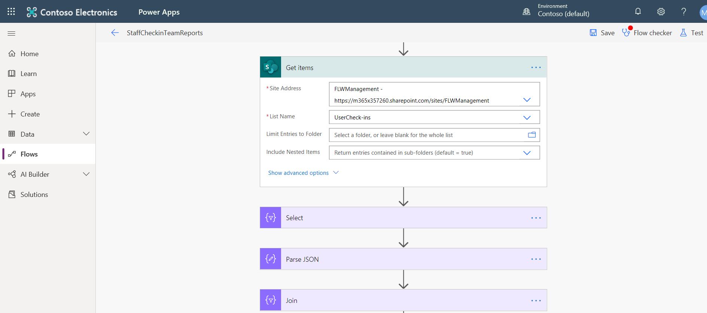Open the Select action ellipsis menu
Viewport: 707px width, 313px height.
pyautogui.click(x=536, y=218)
